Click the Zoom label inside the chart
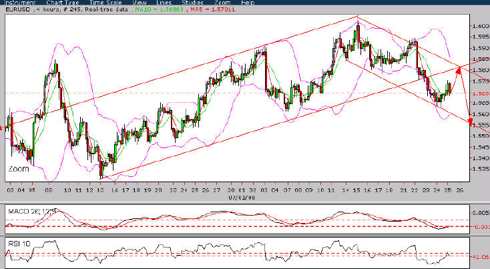490x269 pixels. click(19, 169)
